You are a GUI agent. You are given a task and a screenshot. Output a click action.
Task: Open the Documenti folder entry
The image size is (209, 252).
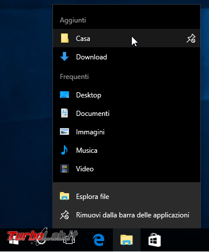click(127, 113)
